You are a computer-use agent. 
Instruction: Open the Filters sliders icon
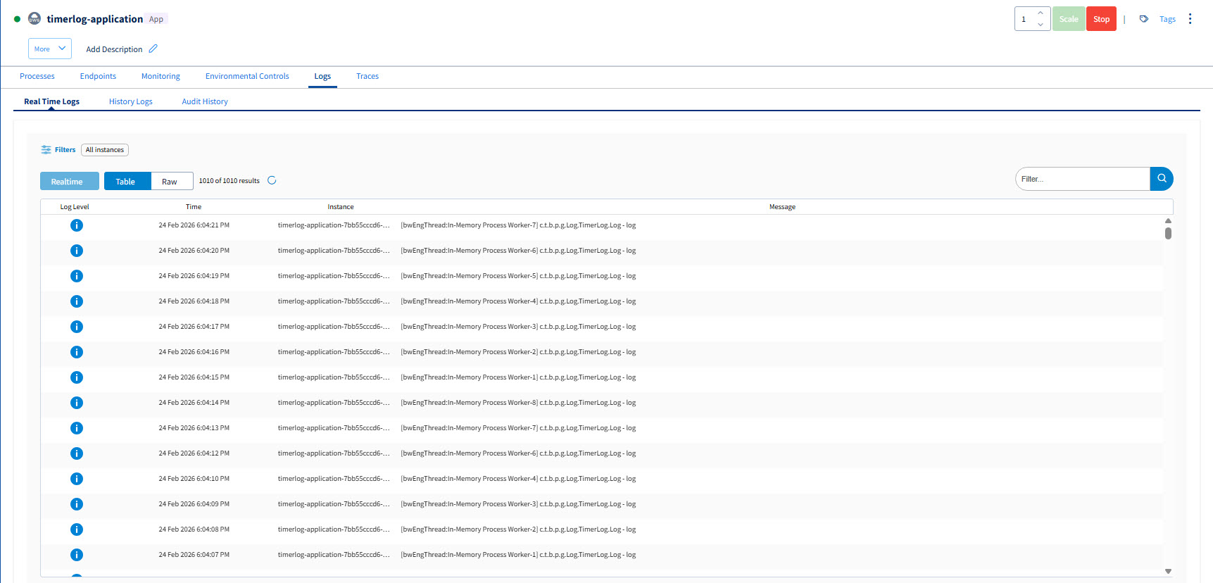pyautogui.click(x=46, y=149)
